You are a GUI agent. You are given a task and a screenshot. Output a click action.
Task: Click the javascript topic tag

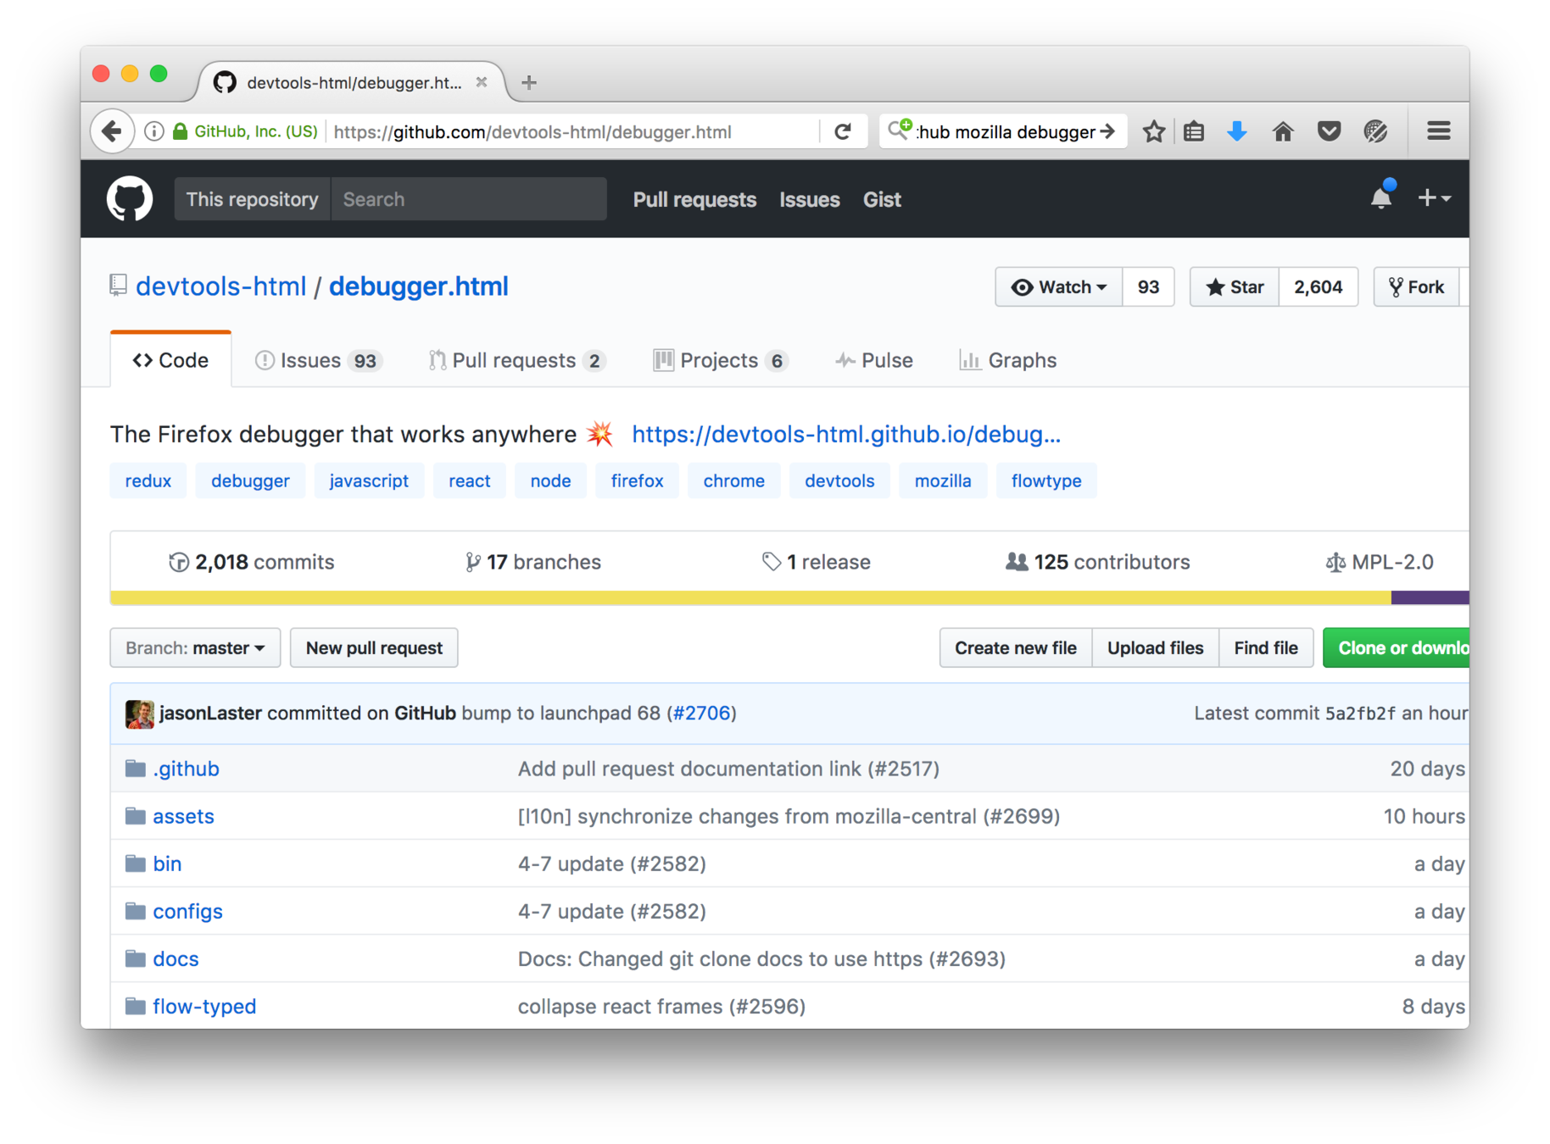(x=369, y=481)
